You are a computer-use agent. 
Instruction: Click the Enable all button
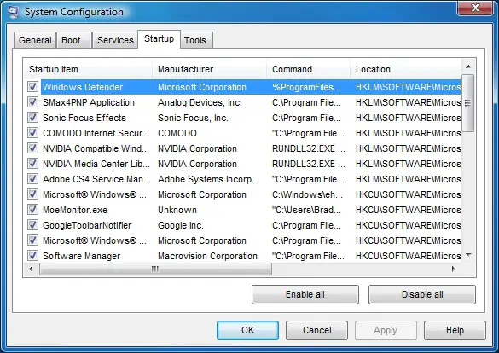coord(305,294)
